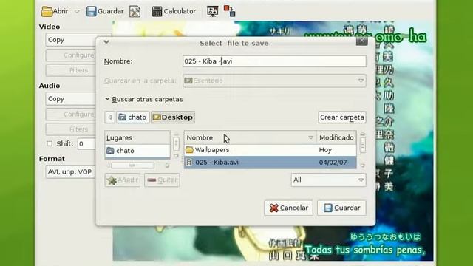
Task: Click Guardar to save the file
Action: [341, 208]
